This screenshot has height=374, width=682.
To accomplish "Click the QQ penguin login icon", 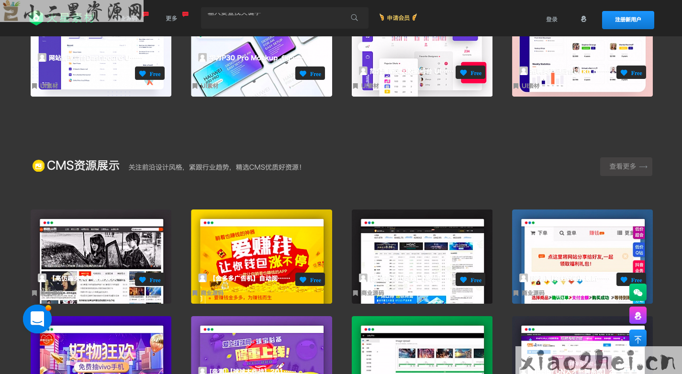I will click(583, 19).
